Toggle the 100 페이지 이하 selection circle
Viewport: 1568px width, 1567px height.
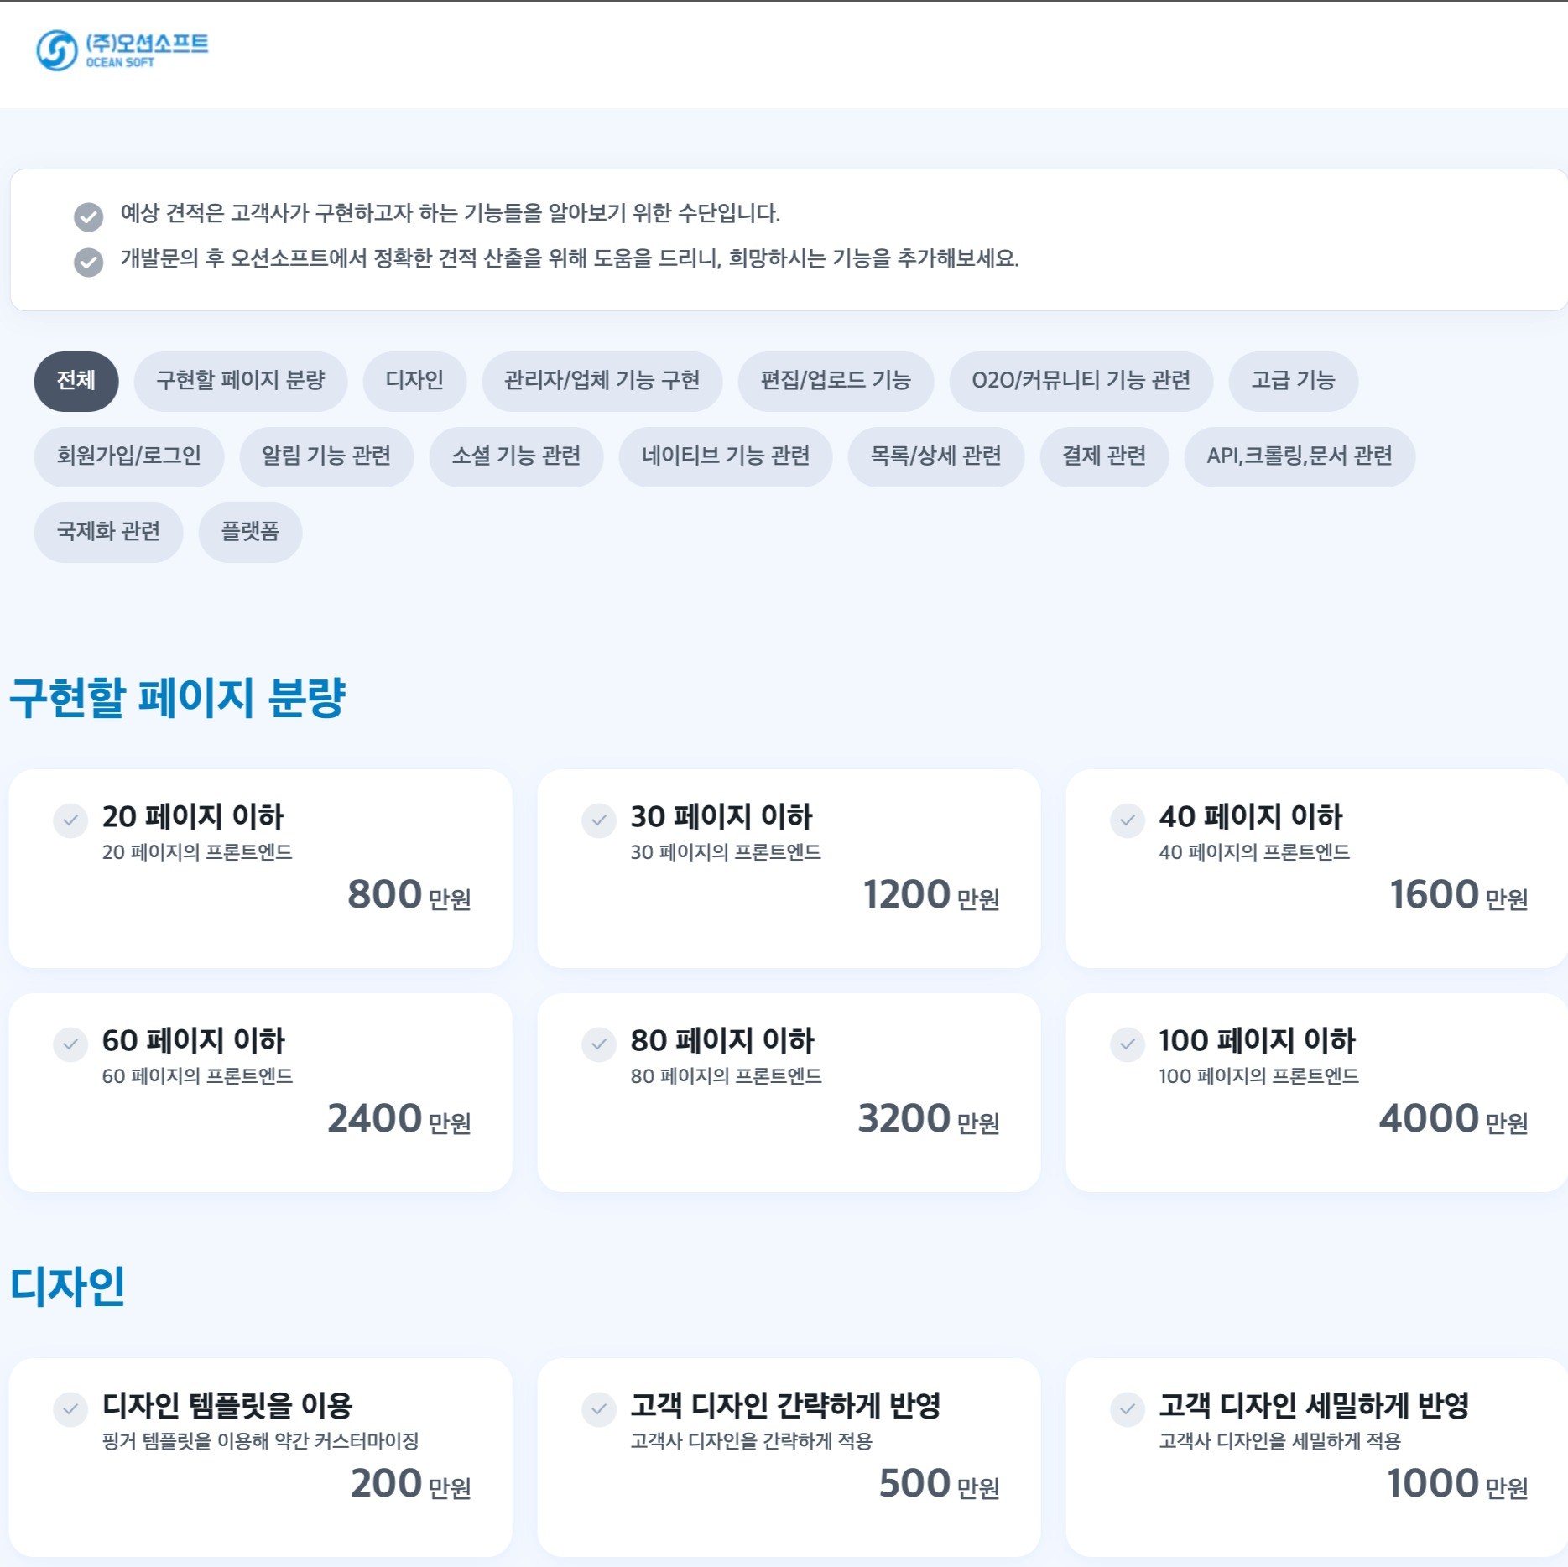tap(1127, 1047)
